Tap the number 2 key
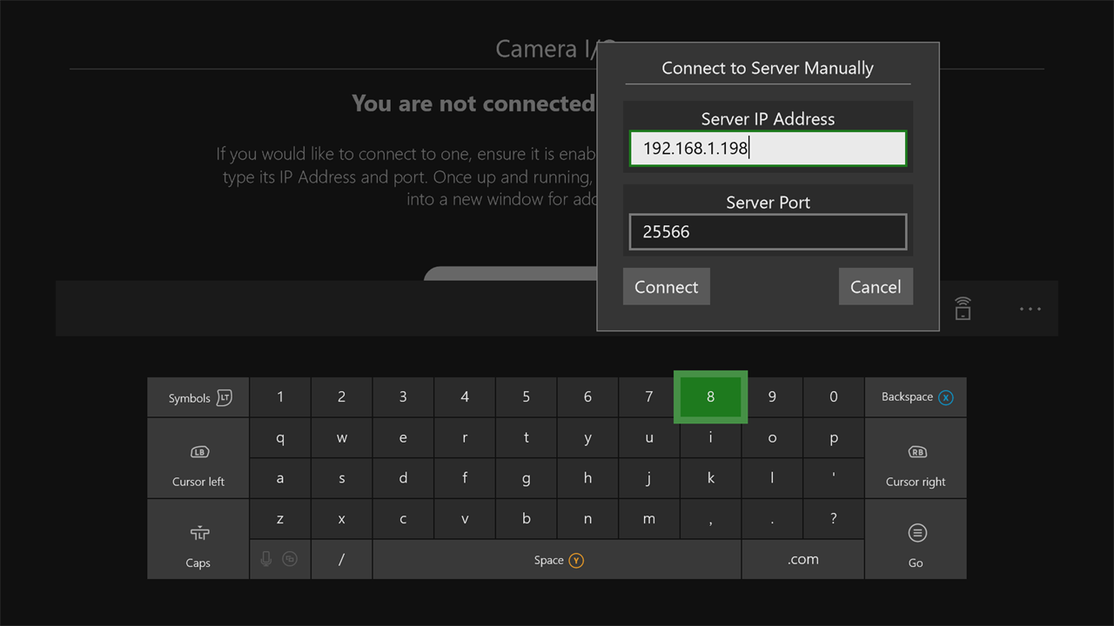 click(341, 397)
